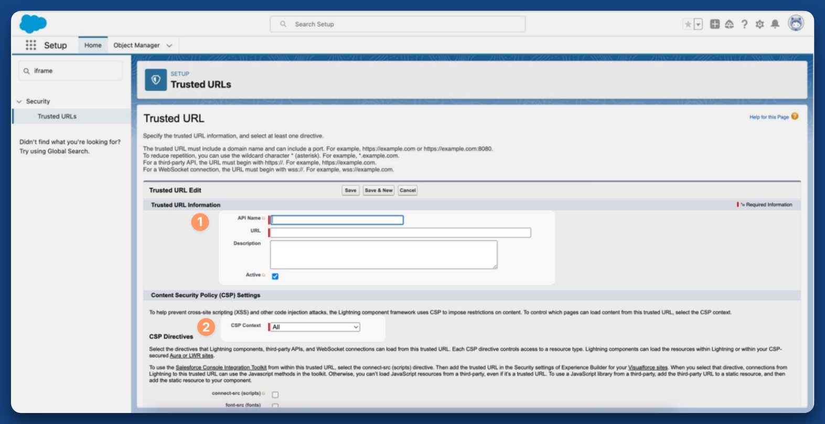The height and width of the screenshot is (424, 825).
Task: Click the Salesforce cloud logo
Action: 33,24
